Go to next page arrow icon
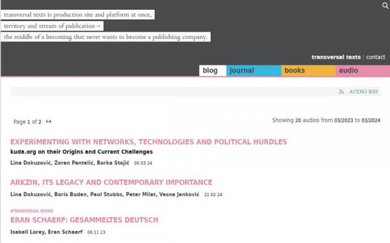 click(x=49, y=121)
